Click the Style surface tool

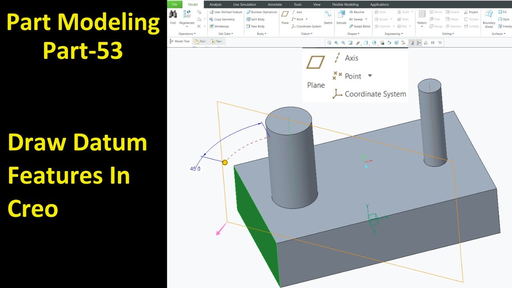[x=504, y=19]
